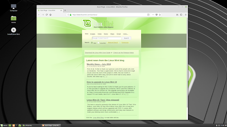Open the Video search link
227x127 pixels.
(x=99, y=34)
